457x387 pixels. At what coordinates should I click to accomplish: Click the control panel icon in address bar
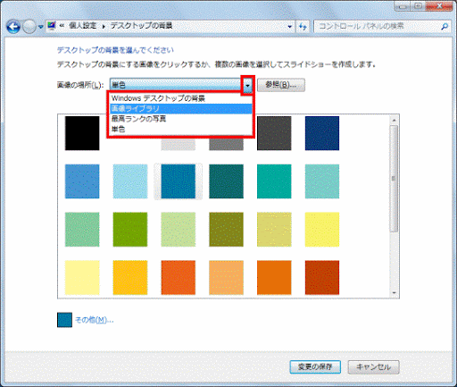pyautogui.click(x=52, y=26)
